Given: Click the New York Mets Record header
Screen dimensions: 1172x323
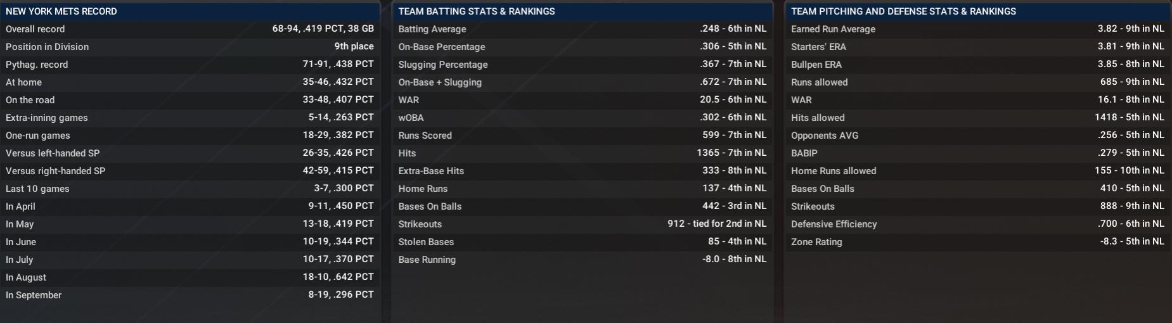Looking at the screenshot, I should coord(61,11).
